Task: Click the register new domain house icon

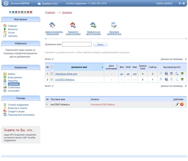Action: [x=52, y=25]
